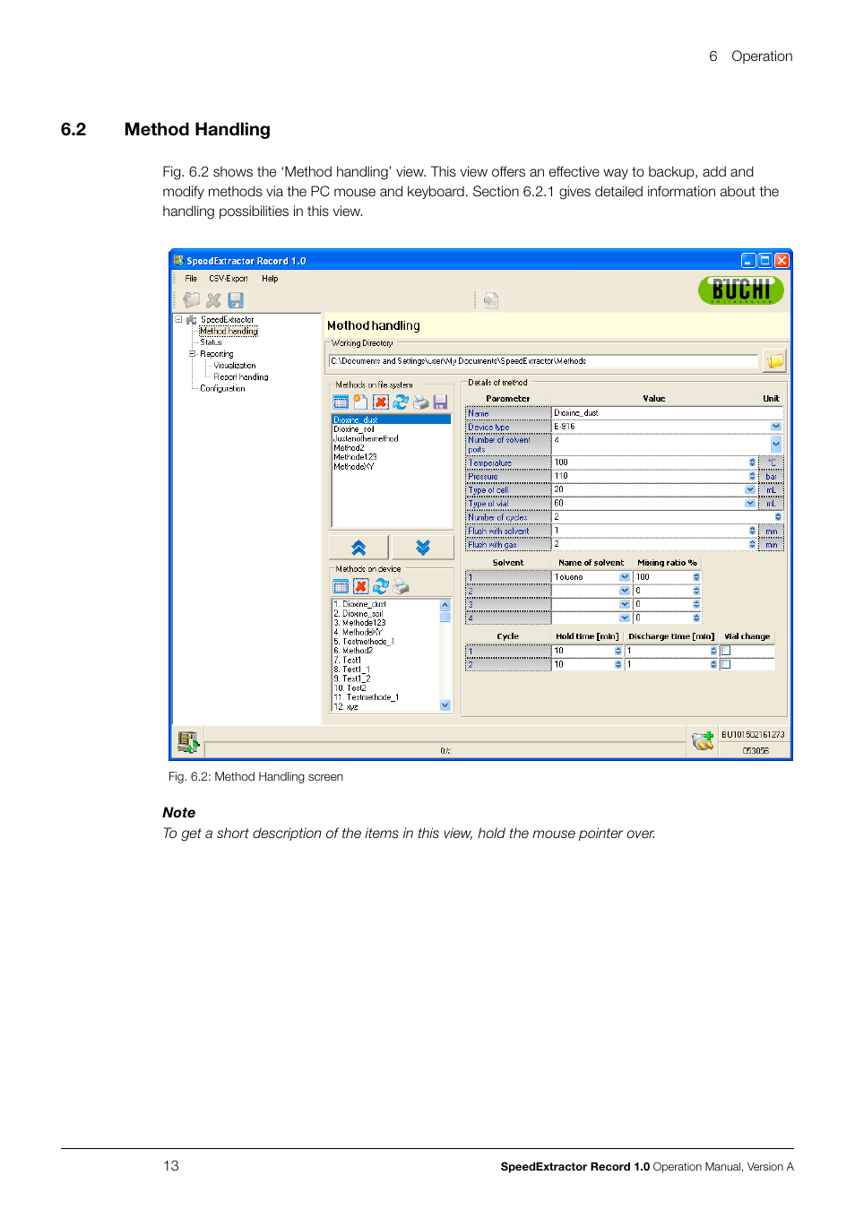Open the Help menu
Screen dimensions: 855x1210
coord(270,279)
